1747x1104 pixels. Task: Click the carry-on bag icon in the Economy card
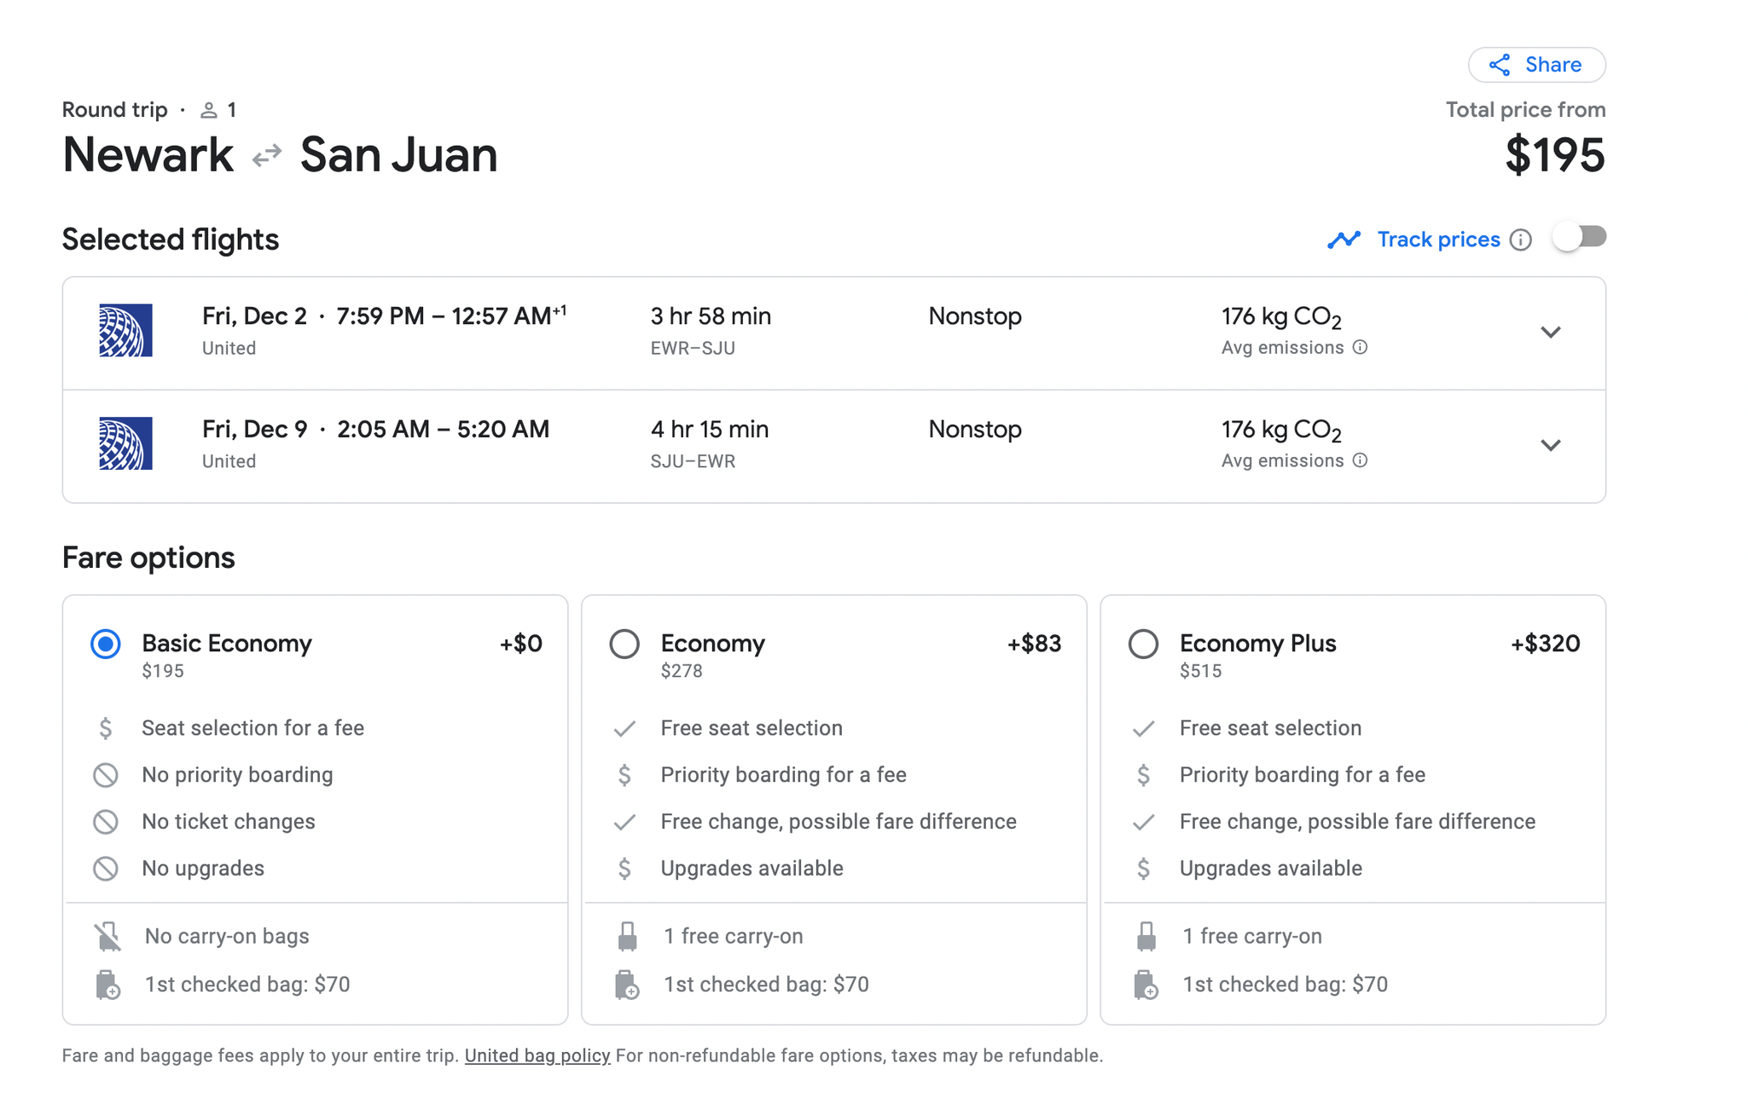point(629,935)
